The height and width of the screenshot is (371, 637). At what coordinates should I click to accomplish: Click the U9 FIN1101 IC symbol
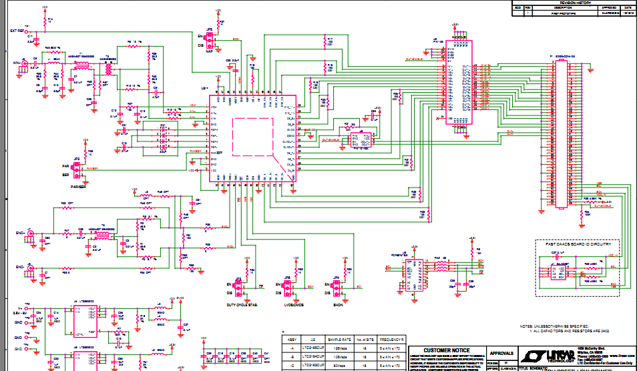point(361,139)
